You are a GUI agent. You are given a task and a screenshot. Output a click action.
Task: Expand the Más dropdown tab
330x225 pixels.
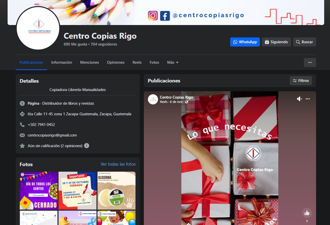tap(173, 62)
